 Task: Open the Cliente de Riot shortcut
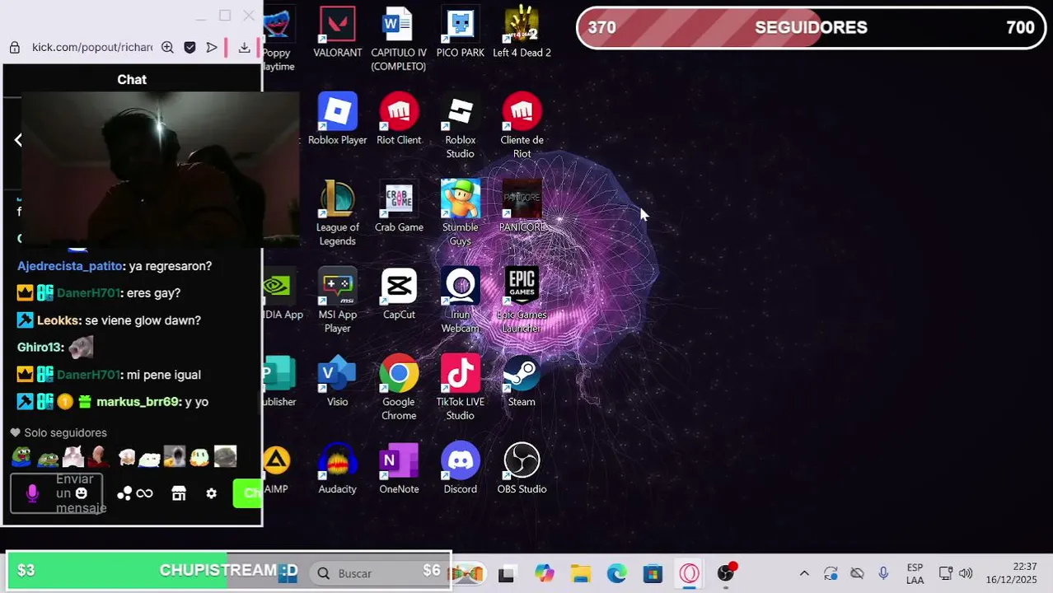(522, 127)
